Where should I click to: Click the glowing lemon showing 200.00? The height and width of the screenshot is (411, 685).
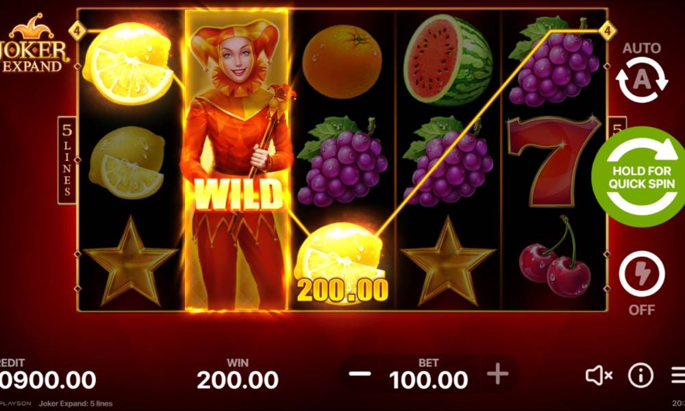tap(340, 262)
